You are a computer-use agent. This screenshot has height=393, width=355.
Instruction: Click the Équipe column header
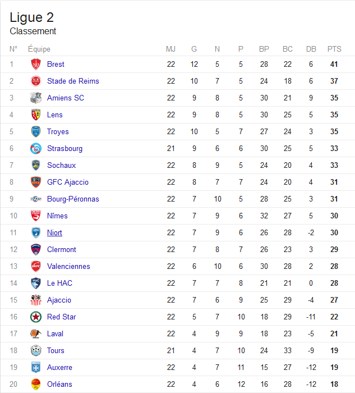[39, 49]
